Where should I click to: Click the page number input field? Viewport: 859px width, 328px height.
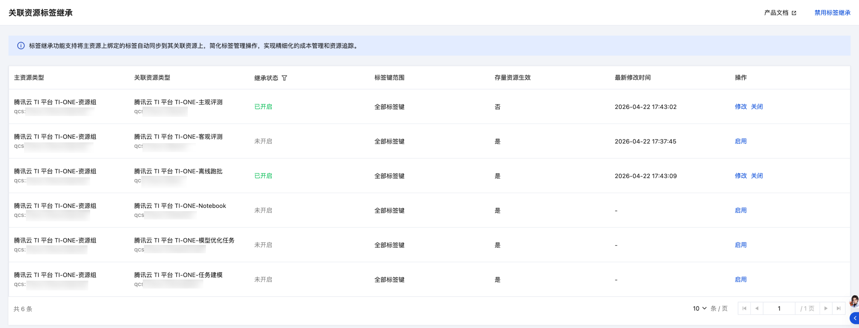pyautogui.click(x=779, y=308)
